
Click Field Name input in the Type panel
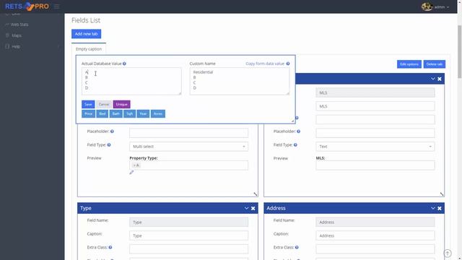point(188,222)
